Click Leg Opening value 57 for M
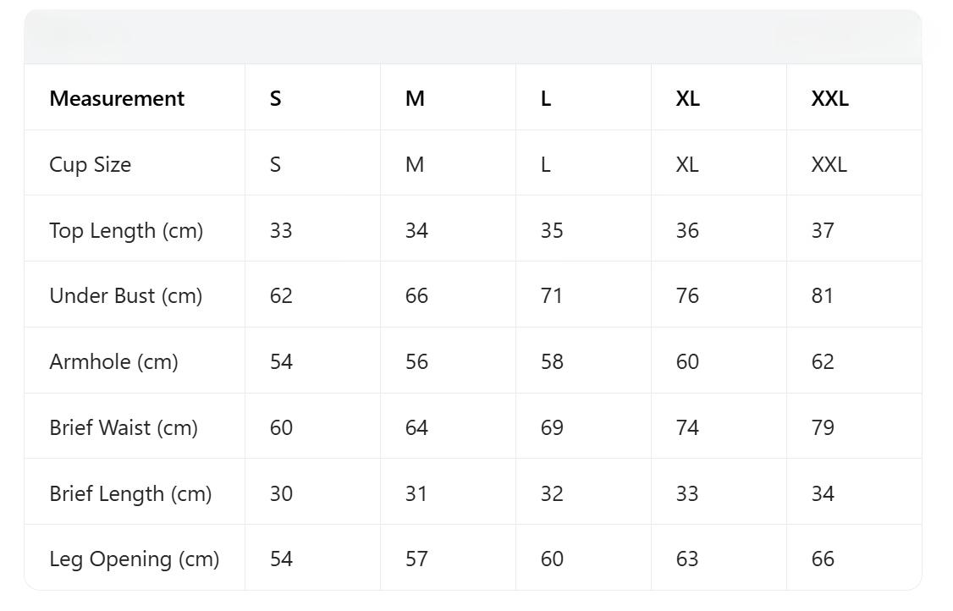Image resolution: width=953 pixels, height=611 pixels. 416,559
